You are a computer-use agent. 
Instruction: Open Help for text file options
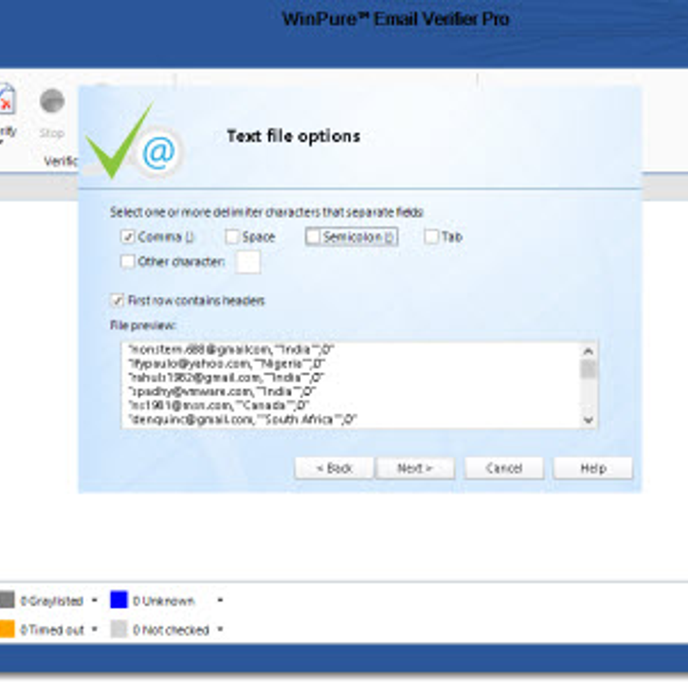tap(593, 468)
